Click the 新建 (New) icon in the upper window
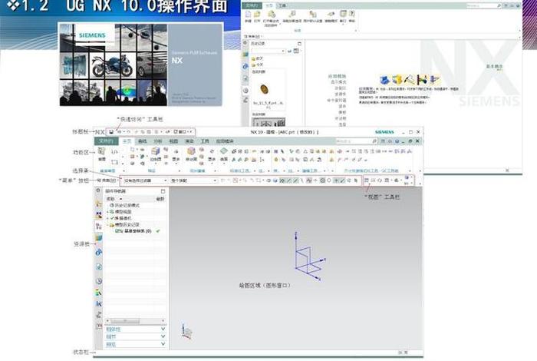Viewport: 537px width, 361px height. pyautogui.click(x=248, y=14)
